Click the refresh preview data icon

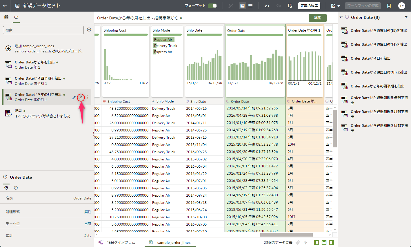click(x=290, y=6)
